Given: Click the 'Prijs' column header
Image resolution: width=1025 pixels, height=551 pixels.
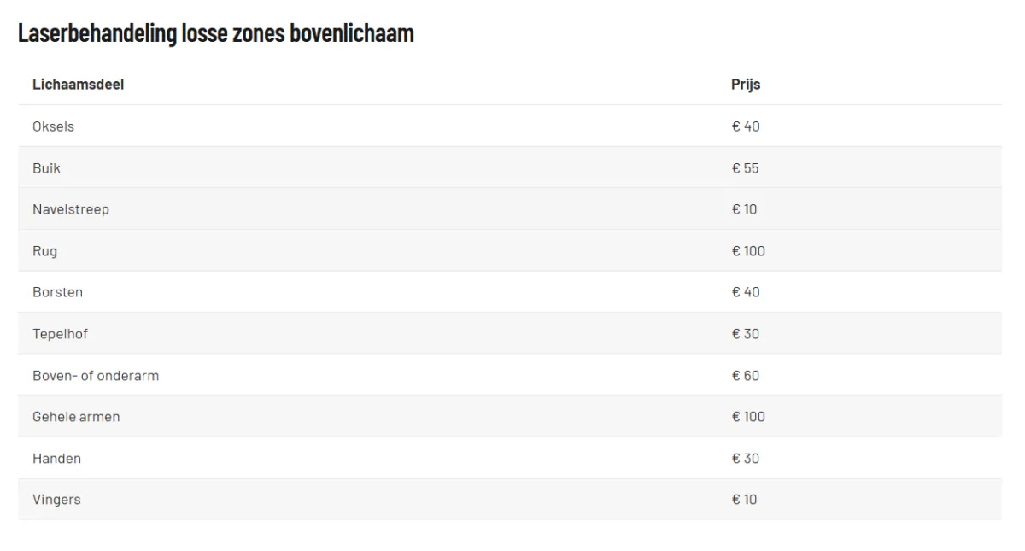Looking at the screenshot, I should pyautogui.click(x=746, y=85).
